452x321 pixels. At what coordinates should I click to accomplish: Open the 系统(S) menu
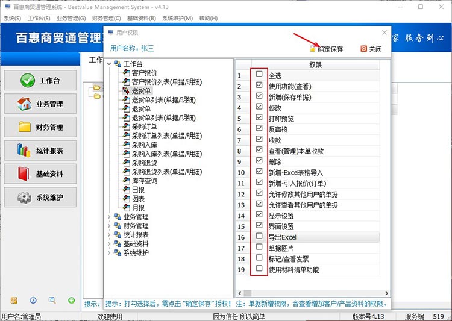pyautogui.click(x=12, y=18)
